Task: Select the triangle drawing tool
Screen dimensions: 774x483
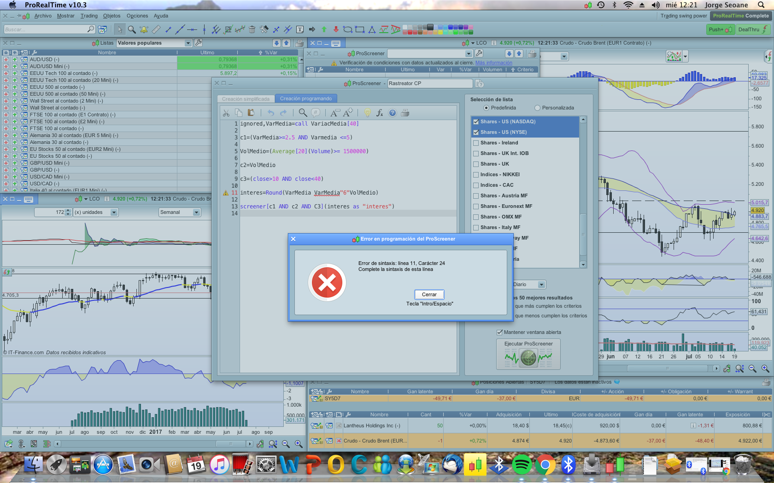Action: [372, 29]
